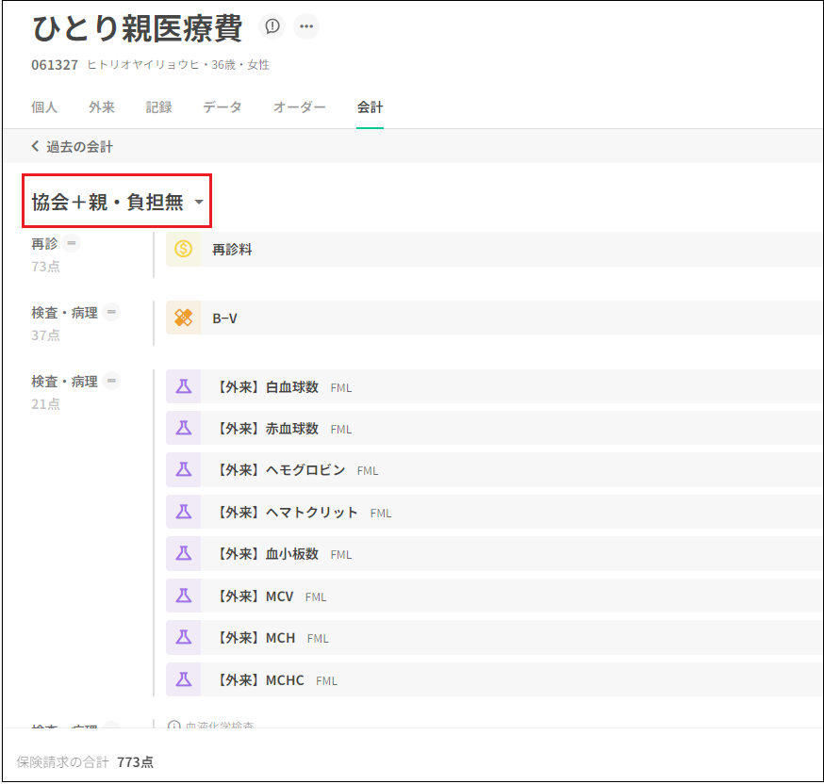Click the yellow coin icon for 再診料

click(184, 250)
